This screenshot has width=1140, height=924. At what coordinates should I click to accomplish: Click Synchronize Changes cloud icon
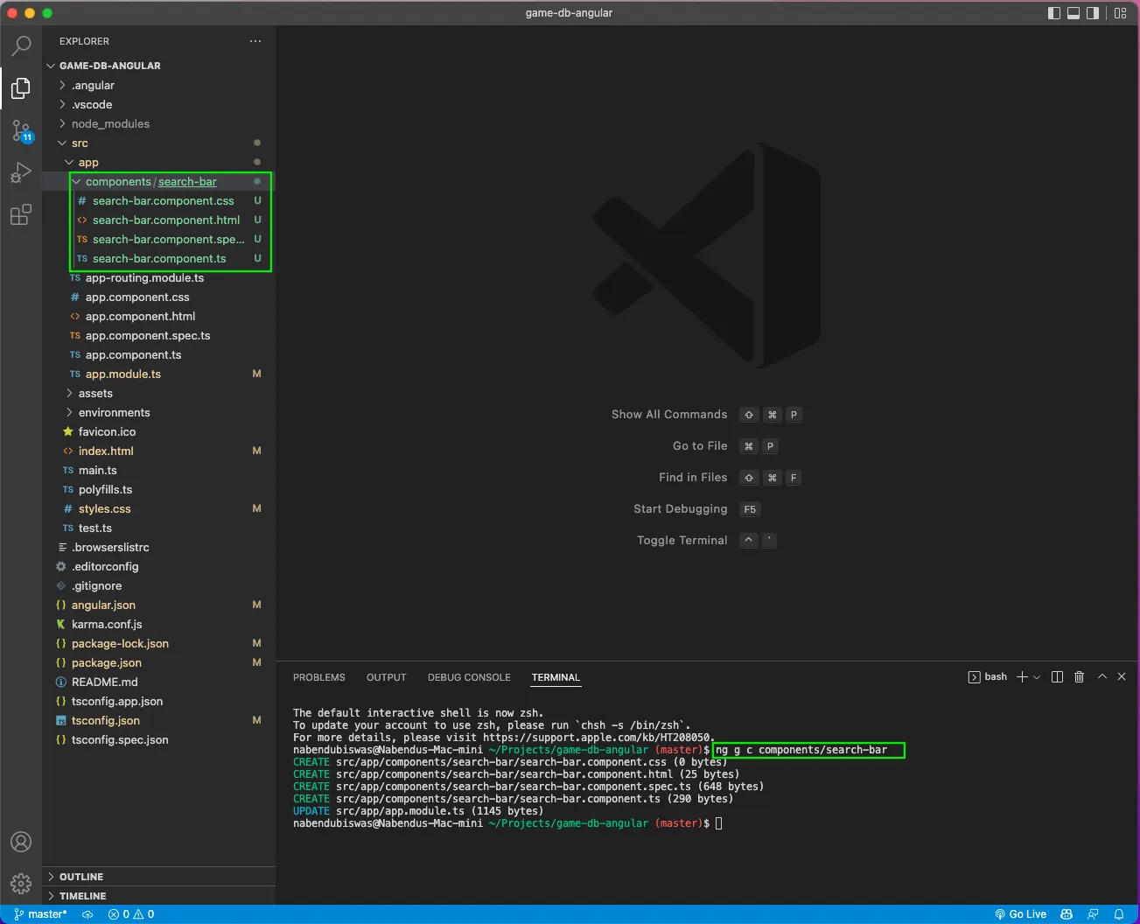pos(87,914)
